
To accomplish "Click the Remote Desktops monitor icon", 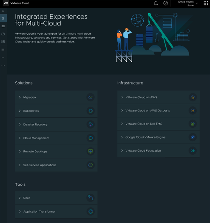I will click(x=90, y=151).
